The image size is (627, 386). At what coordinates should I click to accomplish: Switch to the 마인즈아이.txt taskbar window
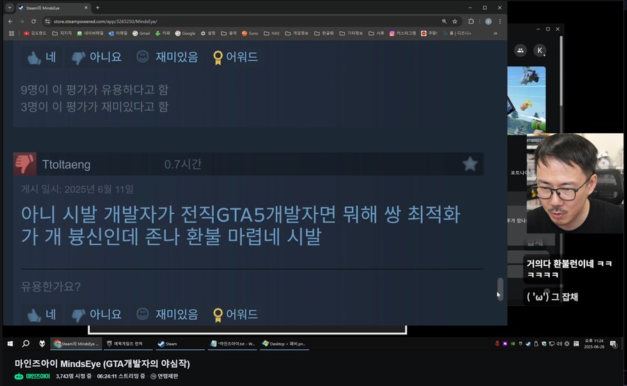coord(233,343)
